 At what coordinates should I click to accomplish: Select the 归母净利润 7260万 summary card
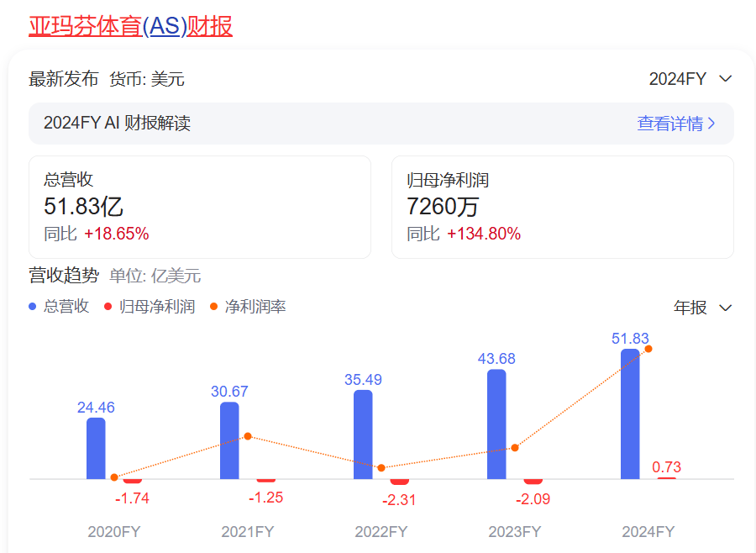(x=562, y=207)
